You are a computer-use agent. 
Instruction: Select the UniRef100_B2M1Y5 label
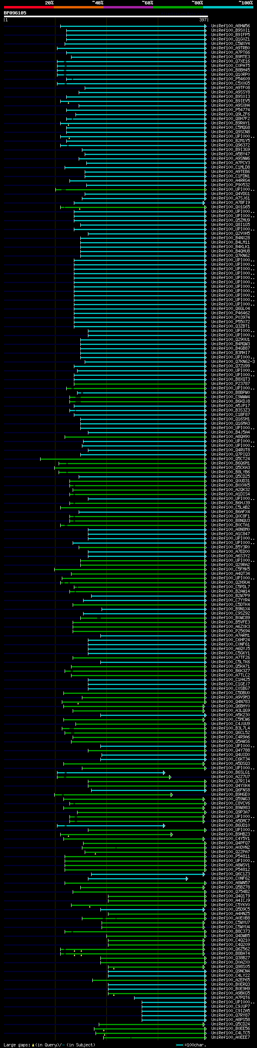(x=230, y=141)
